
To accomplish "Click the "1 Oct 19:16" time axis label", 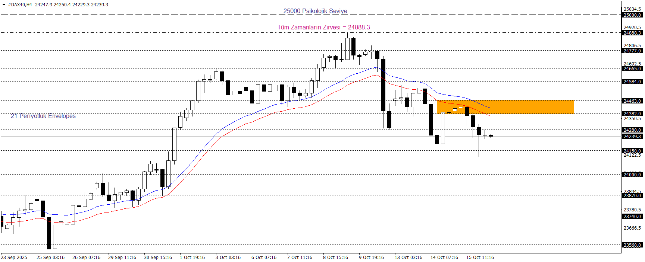I will pyautogui.click(x=192, y=258).
